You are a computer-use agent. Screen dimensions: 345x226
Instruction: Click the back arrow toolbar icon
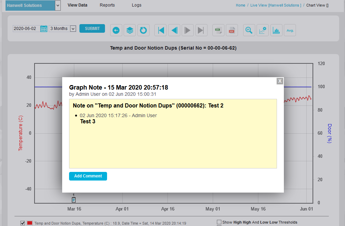click(116, 30)
